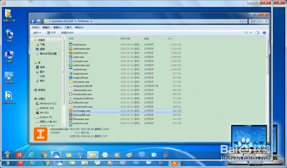Select the pcmaster.exe file icon
Screen dimensions: 287x168
click(71, 61)
